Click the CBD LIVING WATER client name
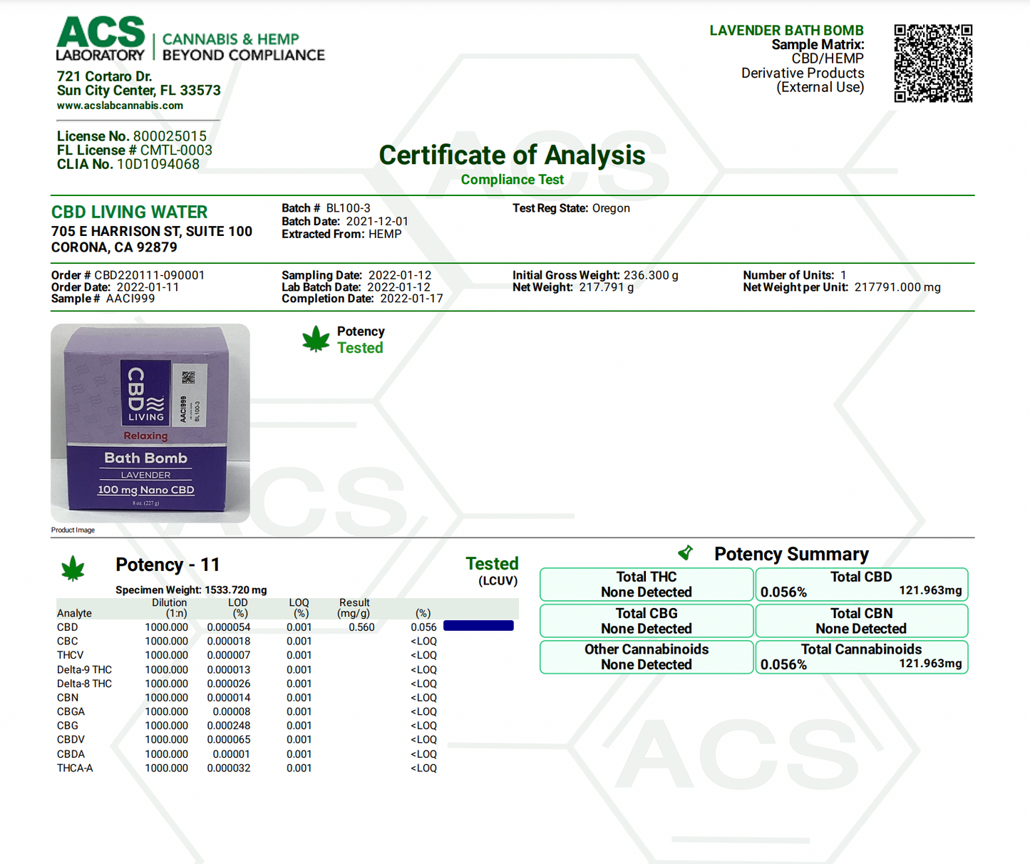The height and width of the screenshot is (864, 1030). [129, 212]
